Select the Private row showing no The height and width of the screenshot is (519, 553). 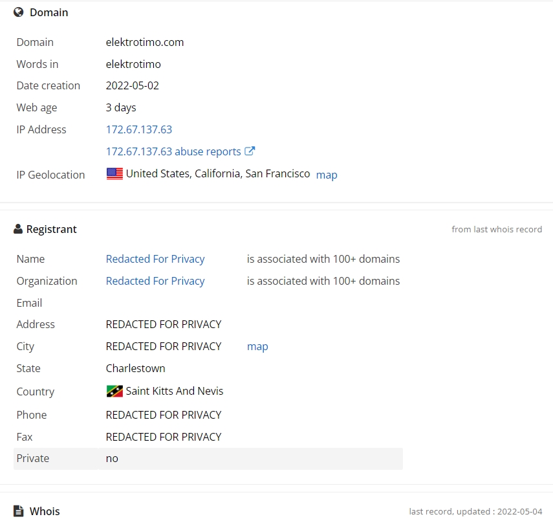pyautogui.click(x=208, y=459)
